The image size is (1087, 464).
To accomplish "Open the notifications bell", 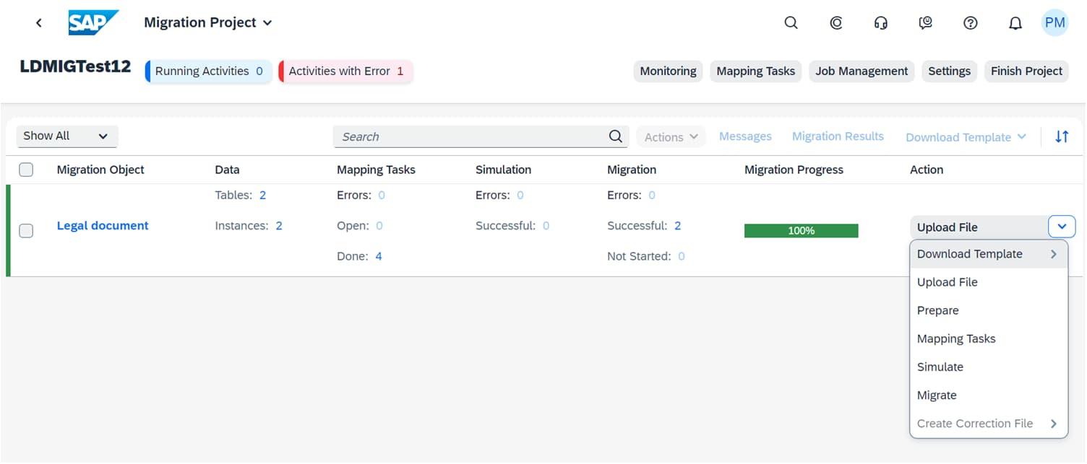I will click(x=1015, y=23).
